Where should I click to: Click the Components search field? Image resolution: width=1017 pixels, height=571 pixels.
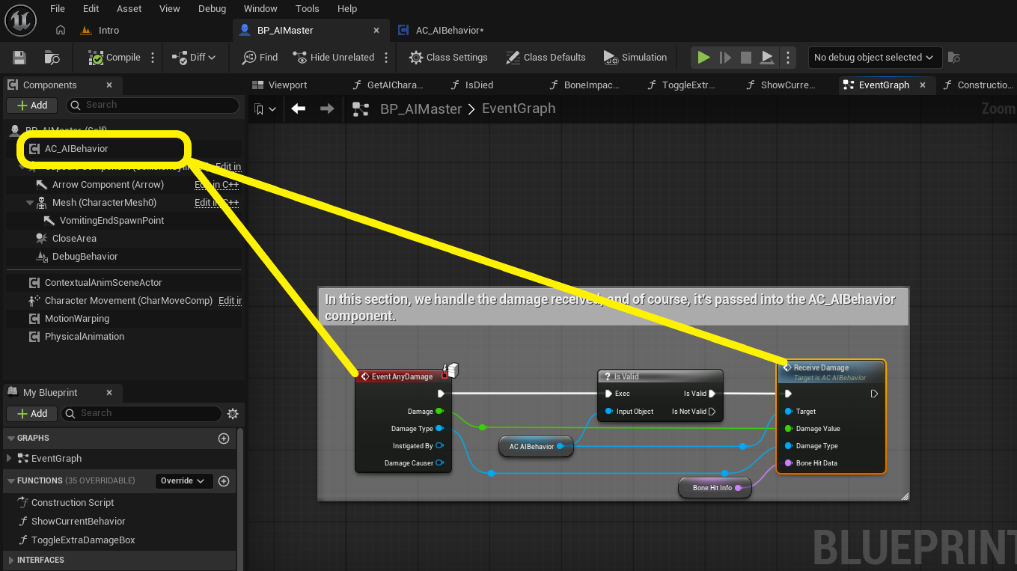point(153,106)
